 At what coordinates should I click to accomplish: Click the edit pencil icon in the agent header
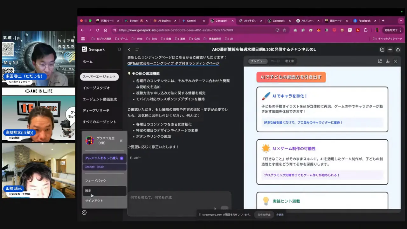click(382, 49)
